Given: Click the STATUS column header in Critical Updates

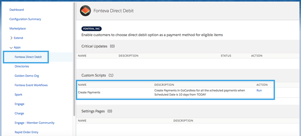Looking at the screenshot, I should coord(226,56).
